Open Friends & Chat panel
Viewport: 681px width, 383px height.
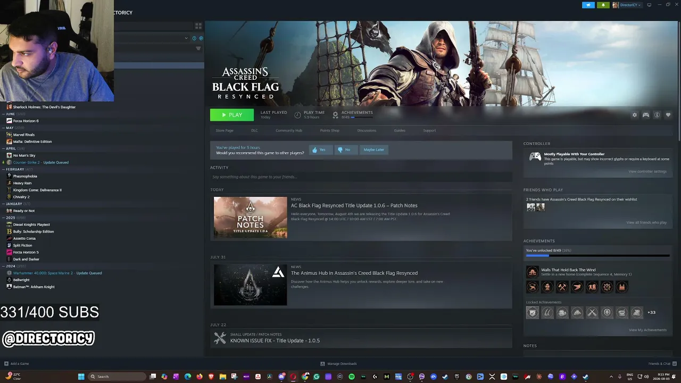point(661,364)
